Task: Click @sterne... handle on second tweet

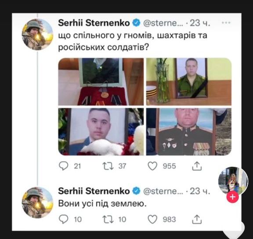Action: tap(163, 191)
